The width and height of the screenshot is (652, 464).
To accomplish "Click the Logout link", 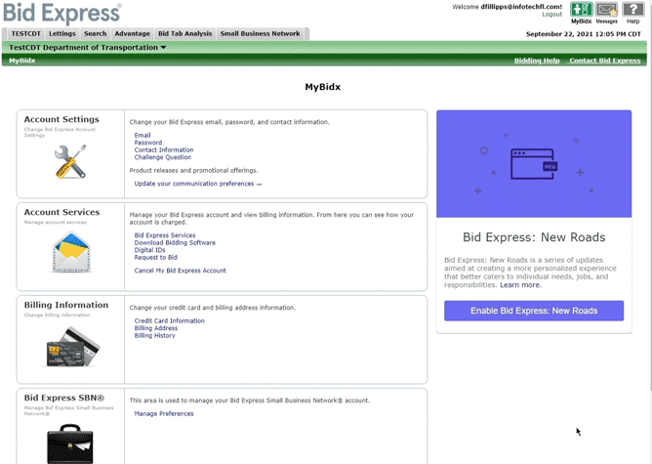I will click(551, 14).
